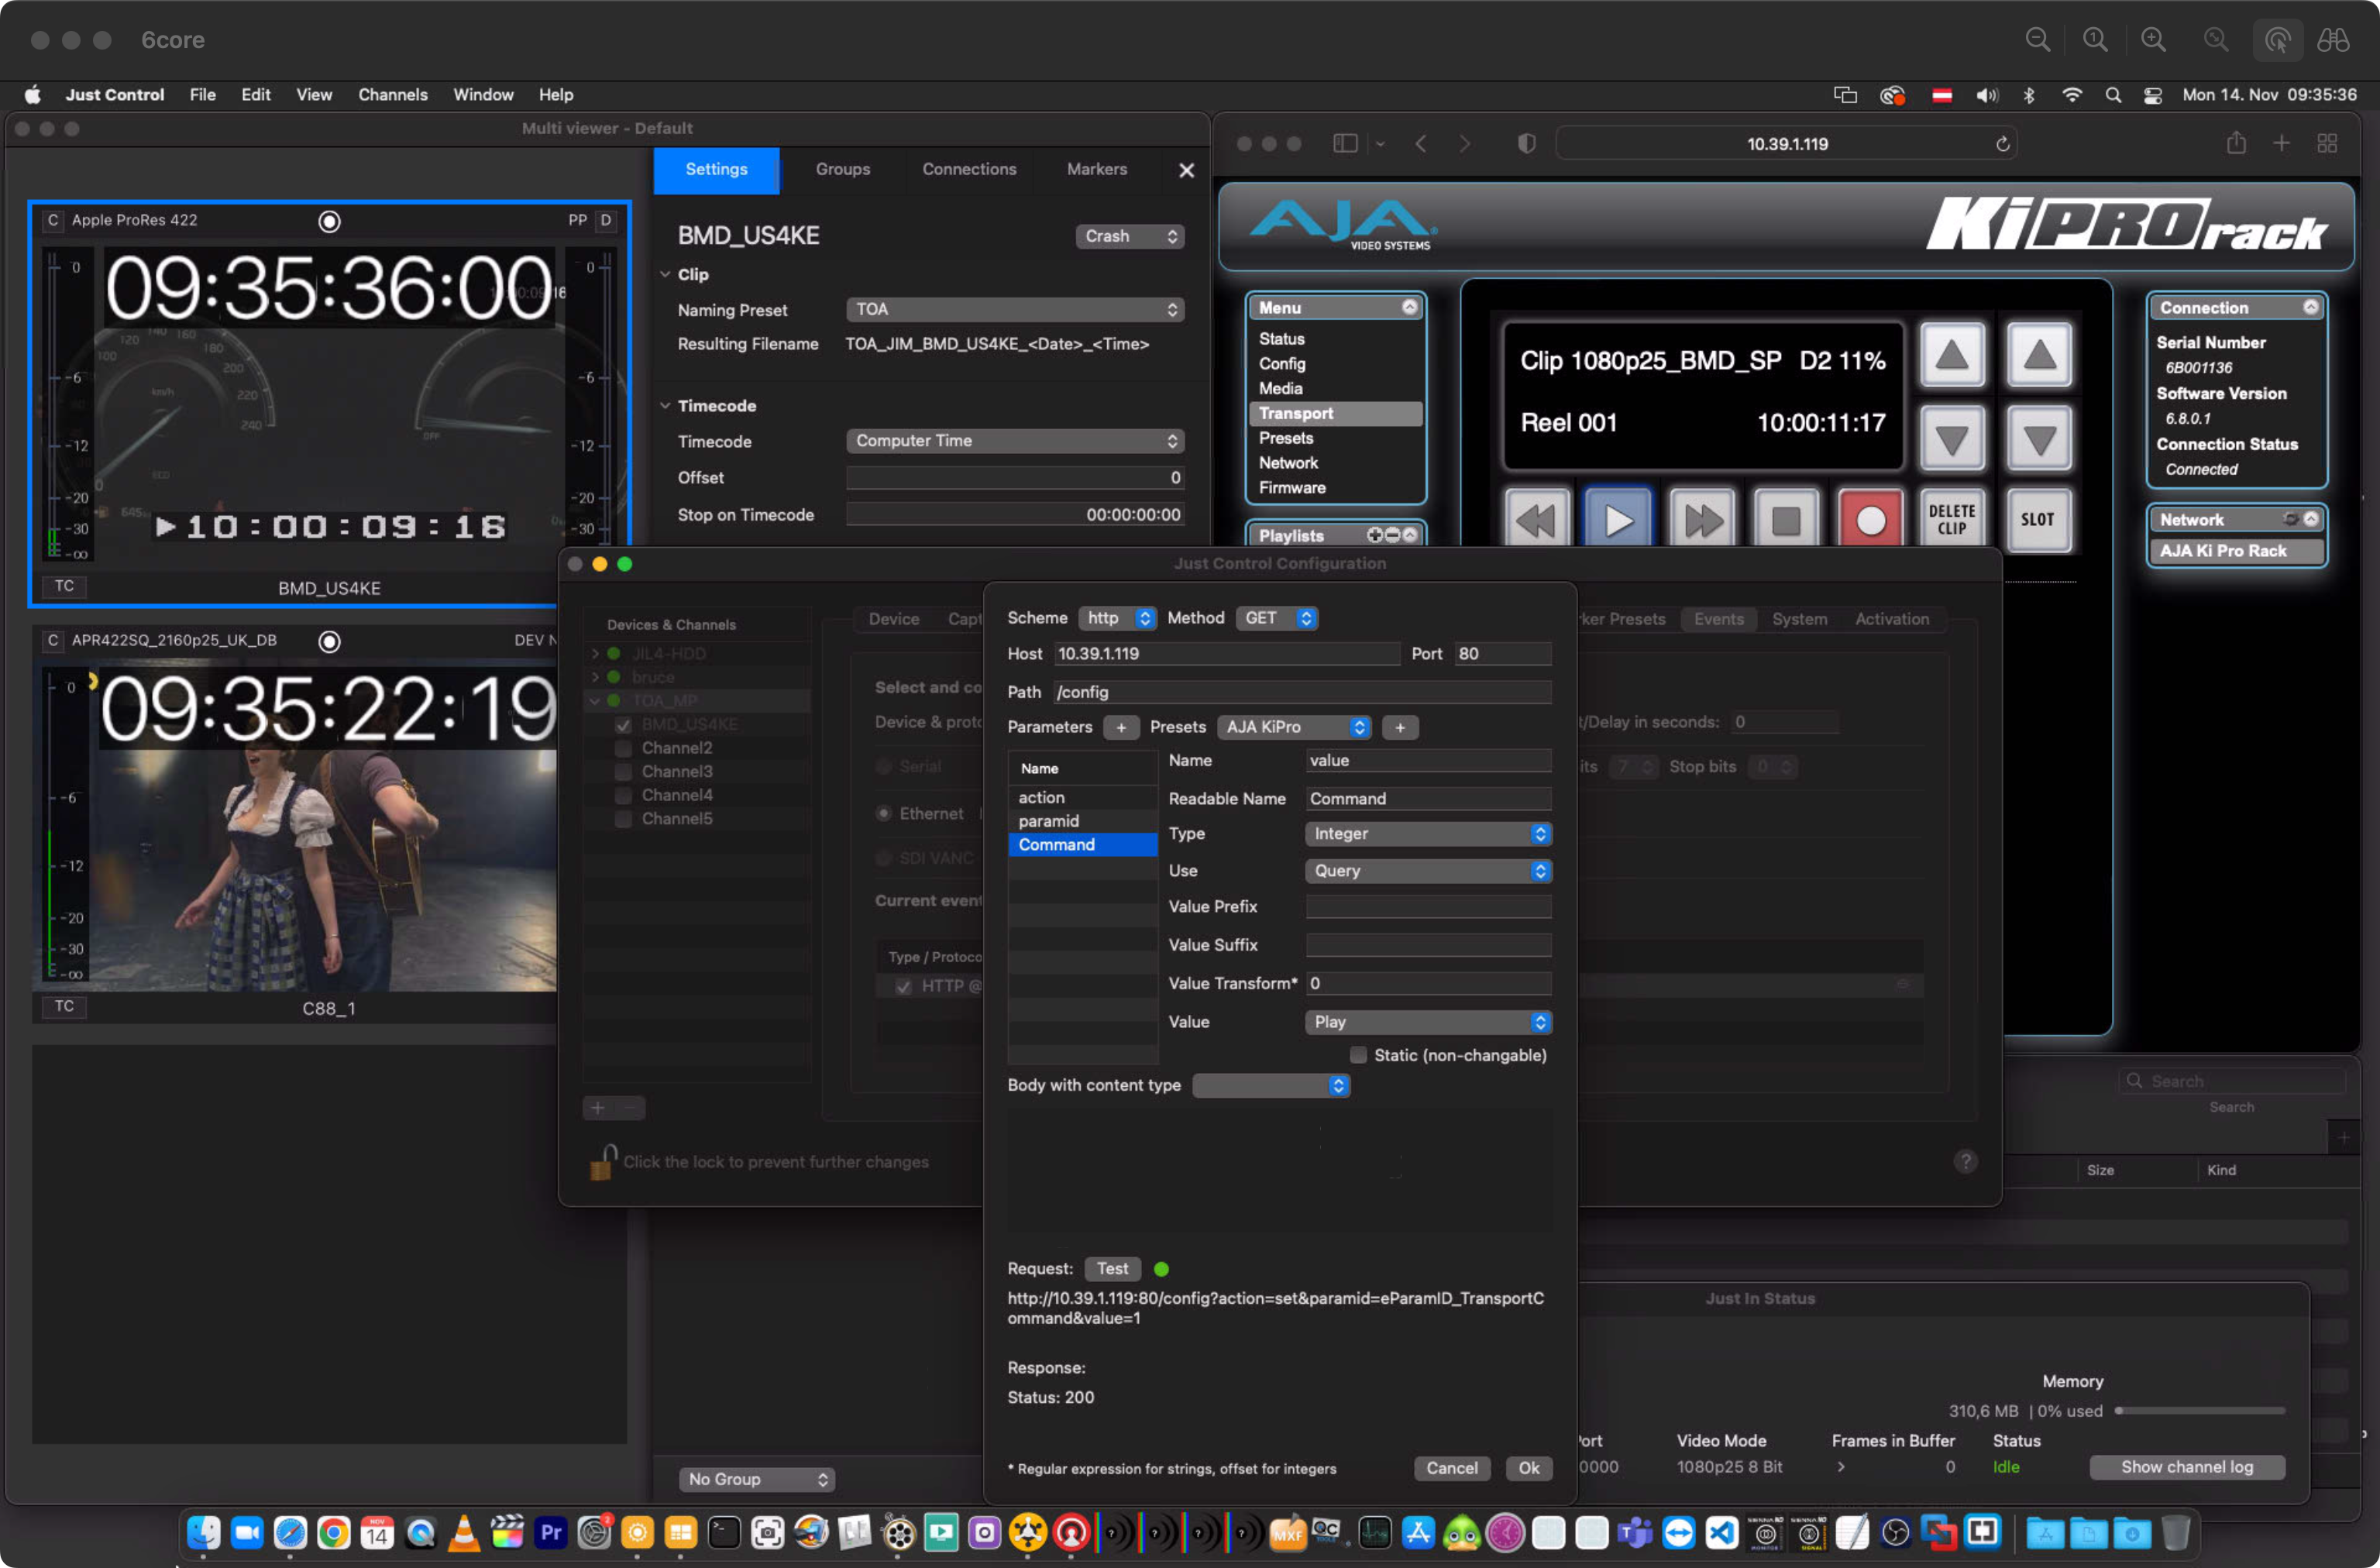Close the Settings panel with the X icon
This screenshot has height=1568, width=2380.
coord(1186,170)
